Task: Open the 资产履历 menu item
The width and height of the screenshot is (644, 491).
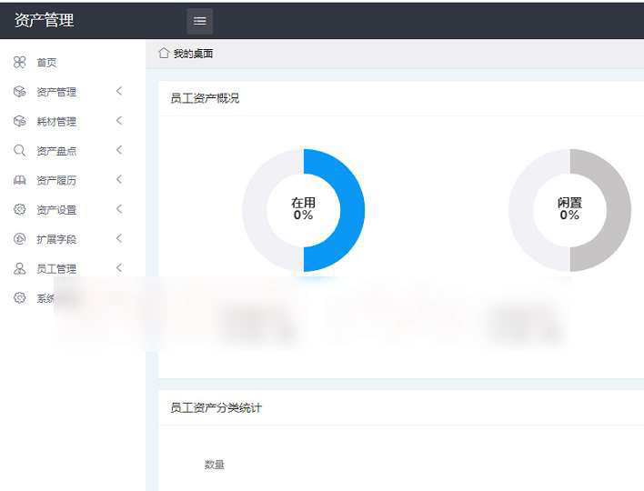Action: [x=56, y=181]
